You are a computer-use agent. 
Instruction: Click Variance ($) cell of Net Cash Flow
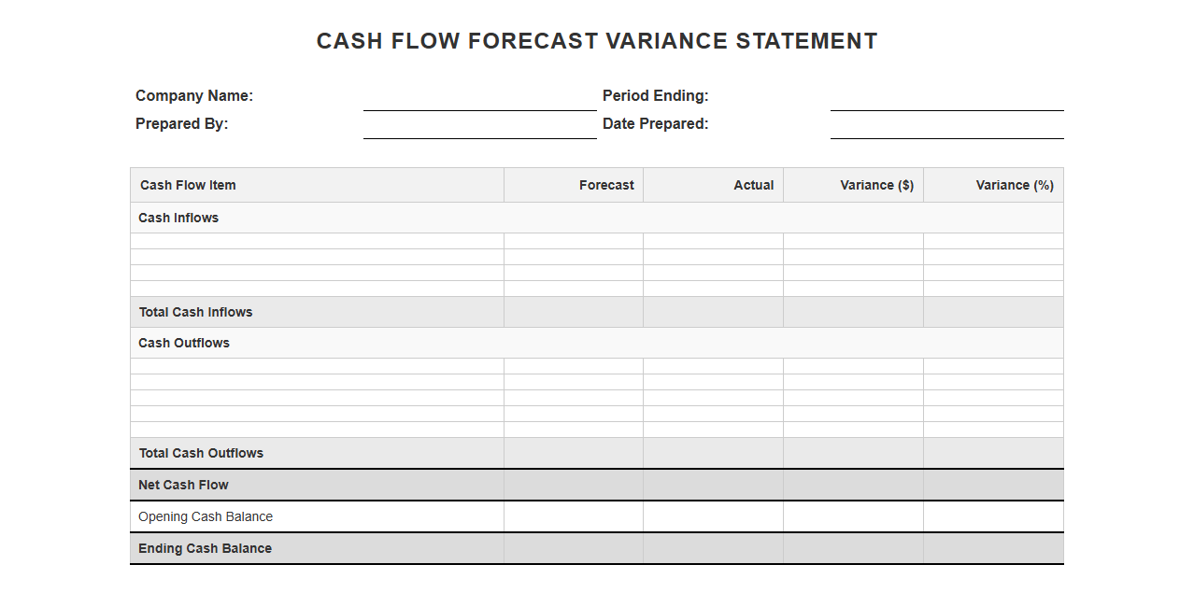854,485
